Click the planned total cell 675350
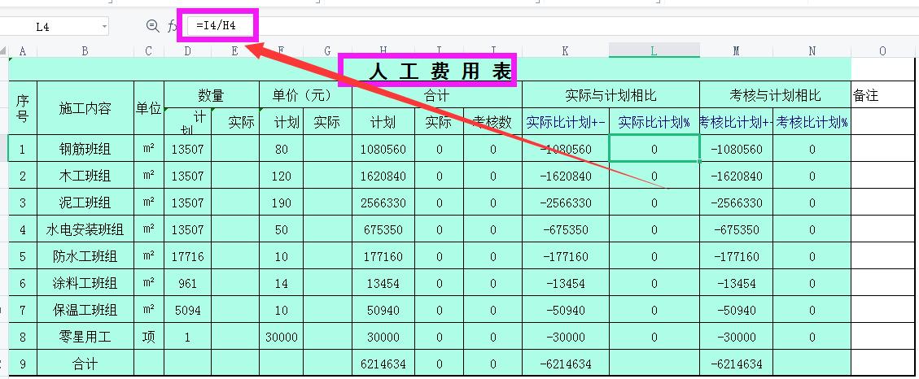The height and width of the screenshot is (379, 919). [383, 229]
